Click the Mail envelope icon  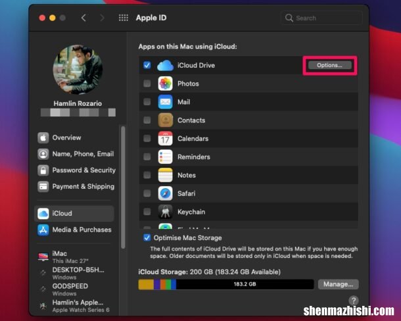point(165,102)
